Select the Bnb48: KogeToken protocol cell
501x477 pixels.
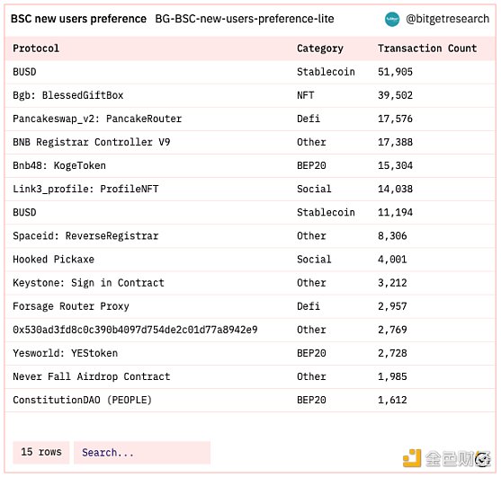(x=59, y=165)
